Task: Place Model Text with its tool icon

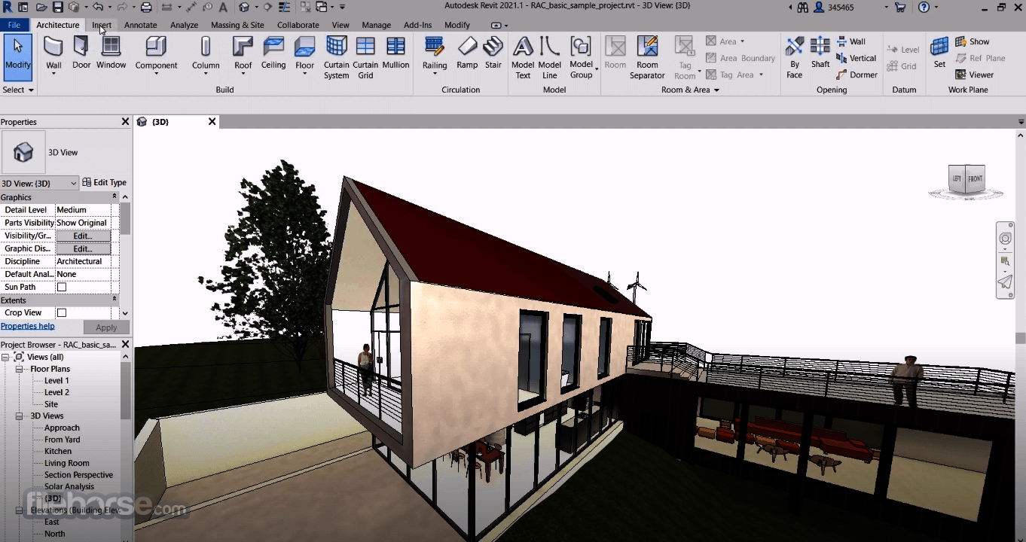Action: 523,53
